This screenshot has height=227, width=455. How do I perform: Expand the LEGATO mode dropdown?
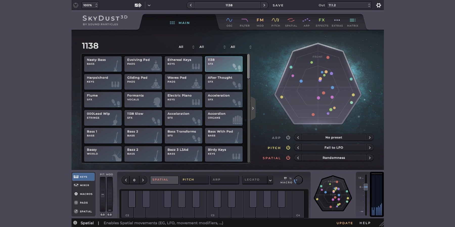(270, 180)
